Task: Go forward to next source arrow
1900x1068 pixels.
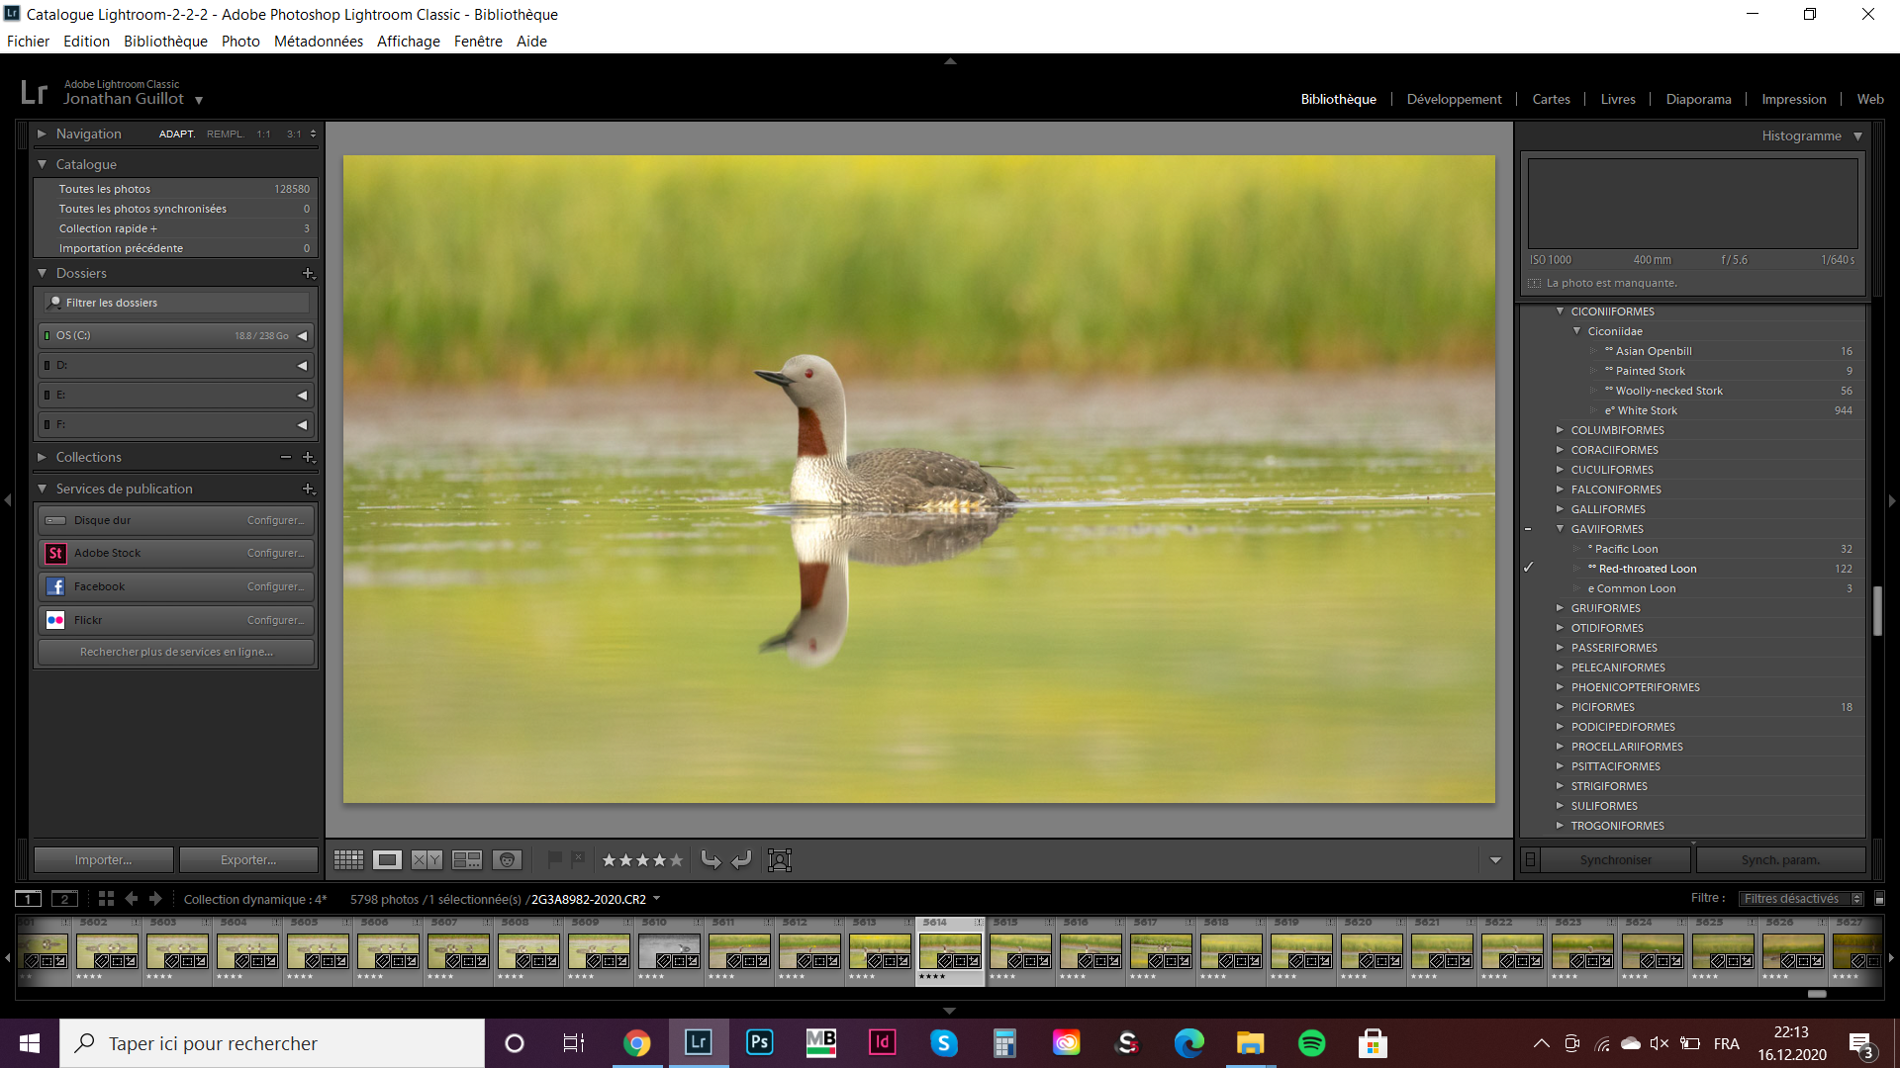Action: click(155, 899)
